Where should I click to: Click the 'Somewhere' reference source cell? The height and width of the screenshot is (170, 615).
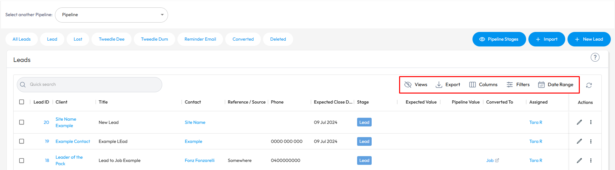tap(239, 160)
